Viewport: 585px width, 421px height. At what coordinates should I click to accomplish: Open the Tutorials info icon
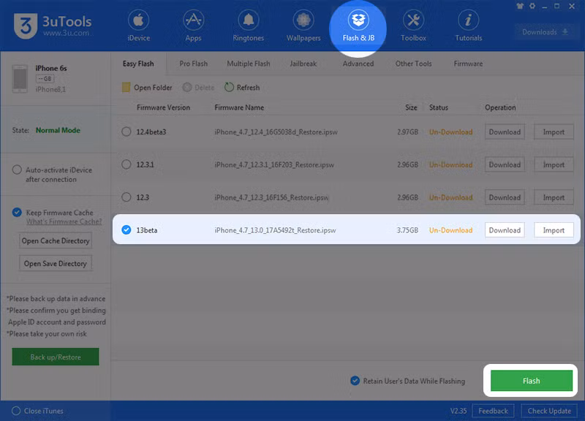click(468, 20)
